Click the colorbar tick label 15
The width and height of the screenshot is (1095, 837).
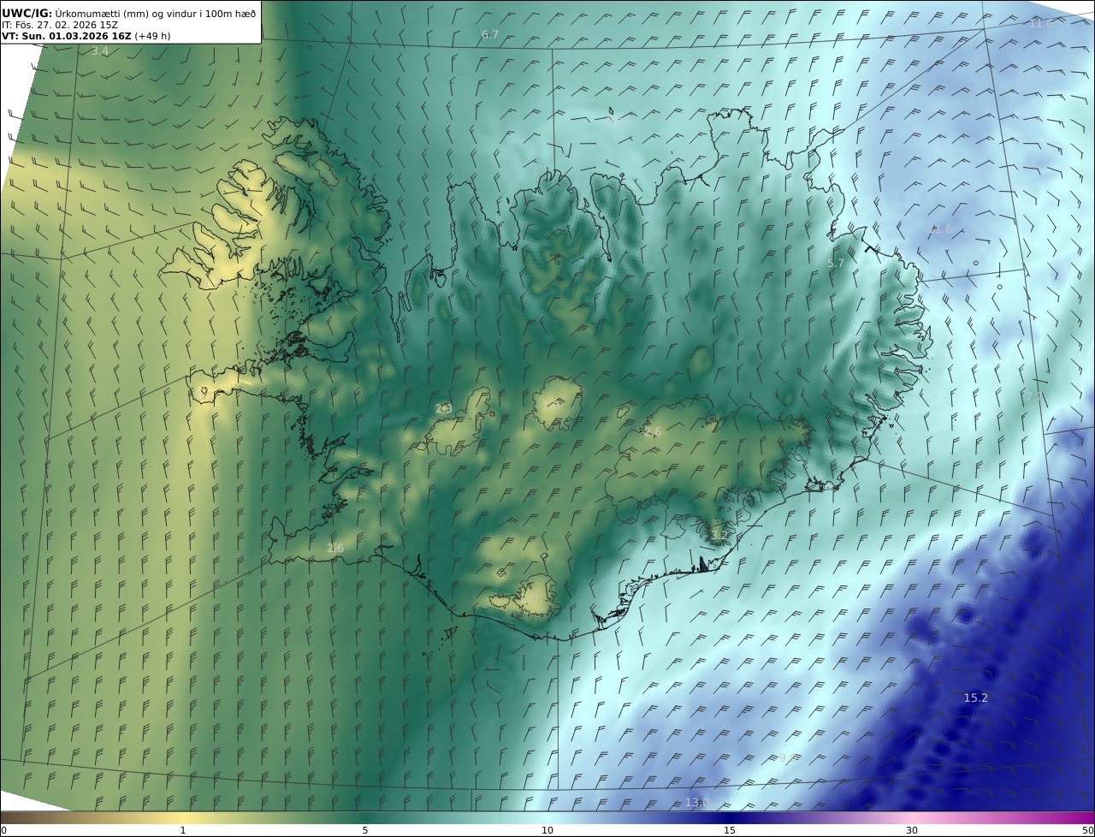[x=730, y=830]
